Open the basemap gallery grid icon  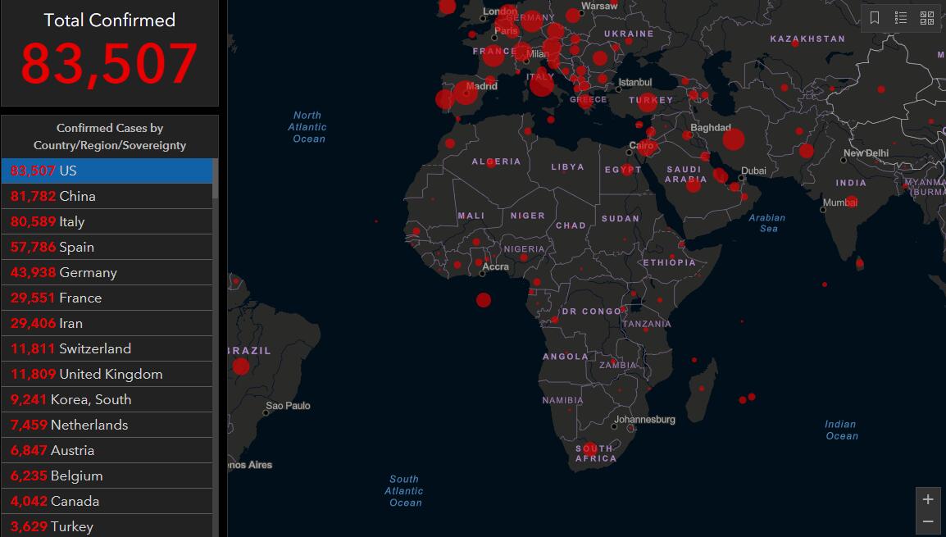[x=927, y=17]
